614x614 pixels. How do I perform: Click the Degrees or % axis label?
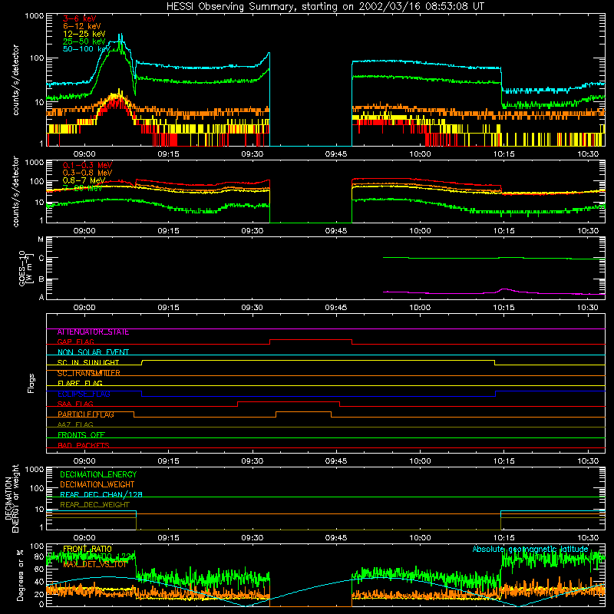[20, 575]
